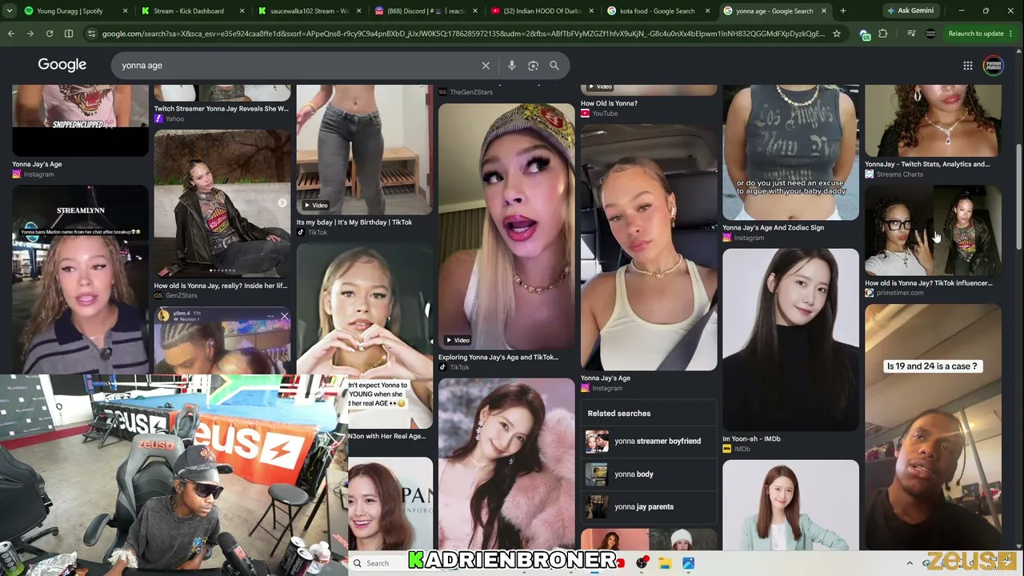Open "Its my bday | It's My Birthday" TikTok result
The image size is (1024, 576).
pyautogui.click(x=354, y=222)
